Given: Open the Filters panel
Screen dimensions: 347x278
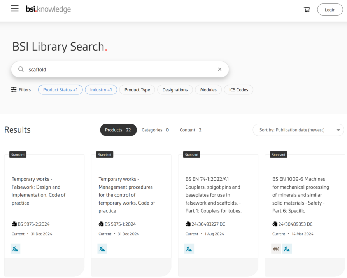Looking at the screenshot, I should point(21,90).
